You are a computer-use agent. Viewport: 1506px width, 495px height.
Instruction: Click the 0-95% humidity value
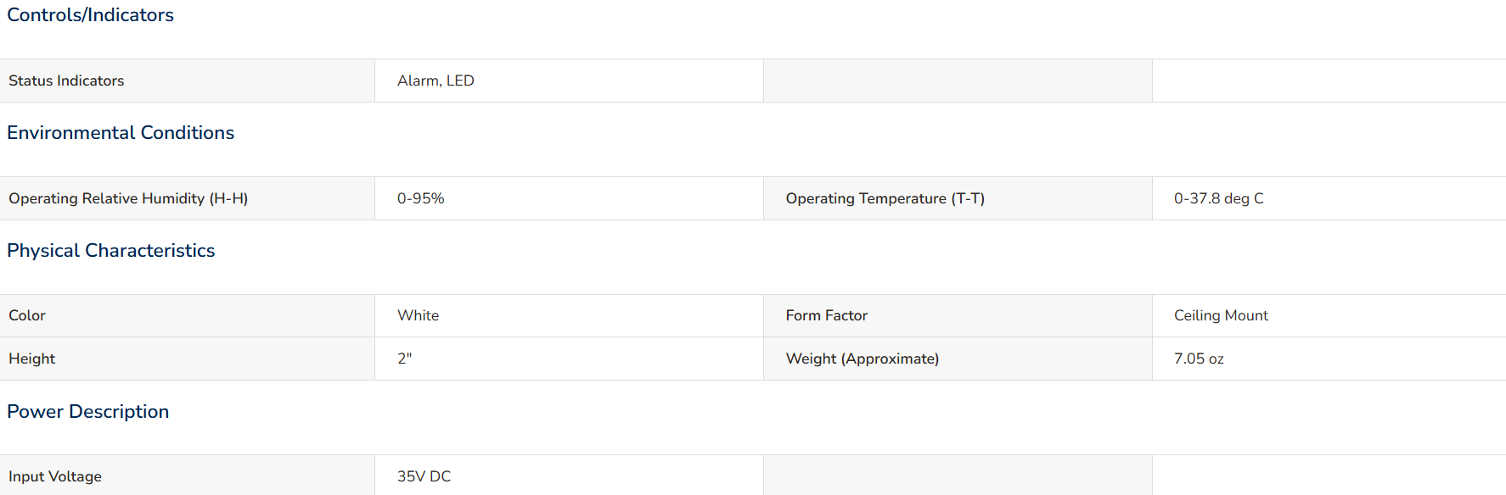coord(421,198)
